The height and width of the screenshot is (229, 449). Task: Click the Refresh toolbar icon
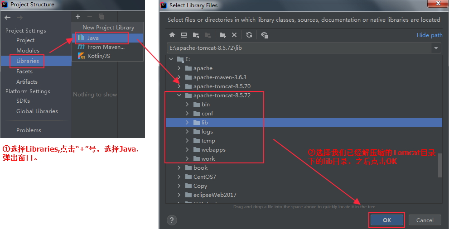(x=249, y=35)
